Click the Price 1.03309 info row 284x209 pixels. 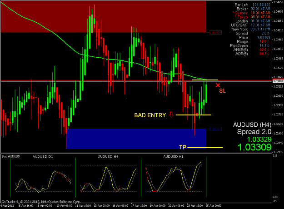coord(254,38)
